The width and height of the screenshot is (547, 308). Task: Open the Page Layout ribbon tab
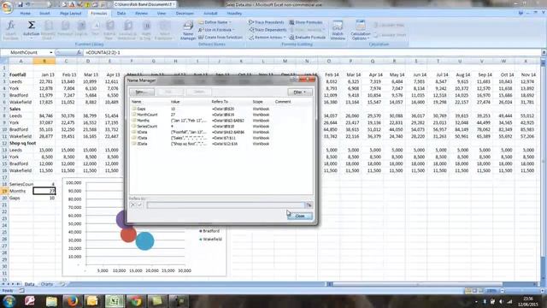click(70, 14)
